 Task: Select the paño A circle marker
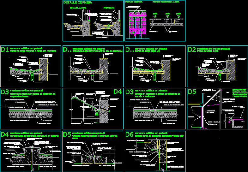click(155, 16)
